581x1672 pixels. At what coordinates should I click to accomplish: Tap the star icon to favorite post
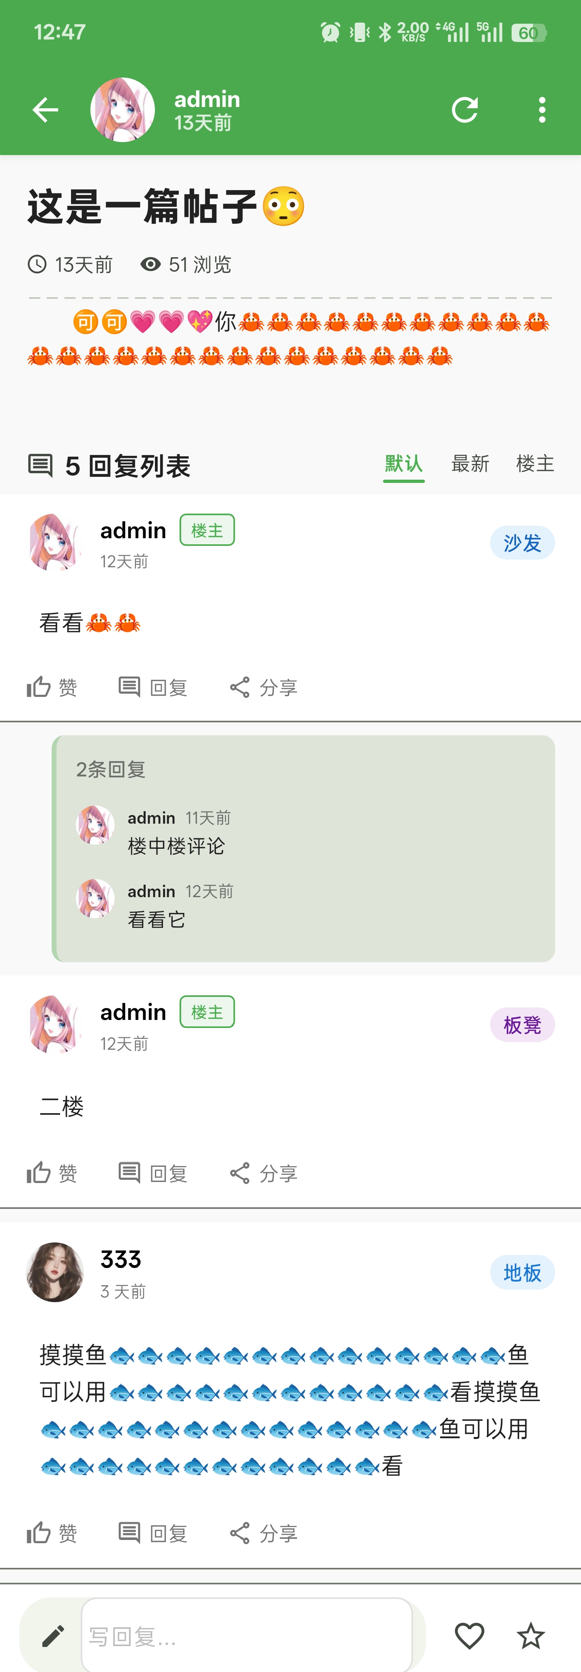pos(531,1636)
